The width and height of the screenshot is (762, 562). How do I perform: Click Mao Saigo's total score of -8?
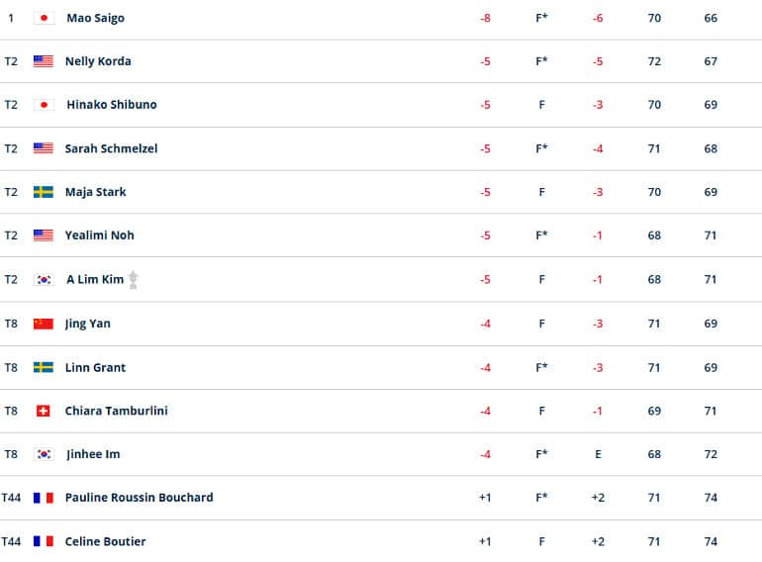485,19
